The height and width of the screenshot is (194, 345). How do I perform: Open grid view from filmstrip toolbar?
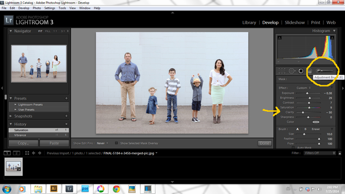[27, 153]
